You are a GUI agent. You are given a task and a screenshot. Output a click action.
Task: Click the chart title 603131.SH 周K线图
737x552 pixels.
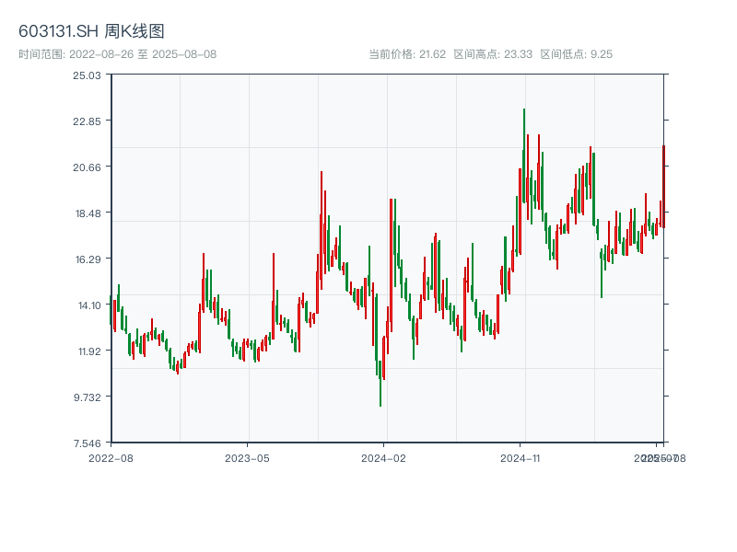coord(91,31)
